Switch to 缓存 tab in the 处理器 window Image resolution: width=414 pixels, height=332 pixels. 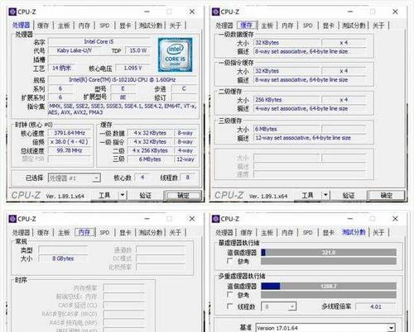tap(43, 26)
